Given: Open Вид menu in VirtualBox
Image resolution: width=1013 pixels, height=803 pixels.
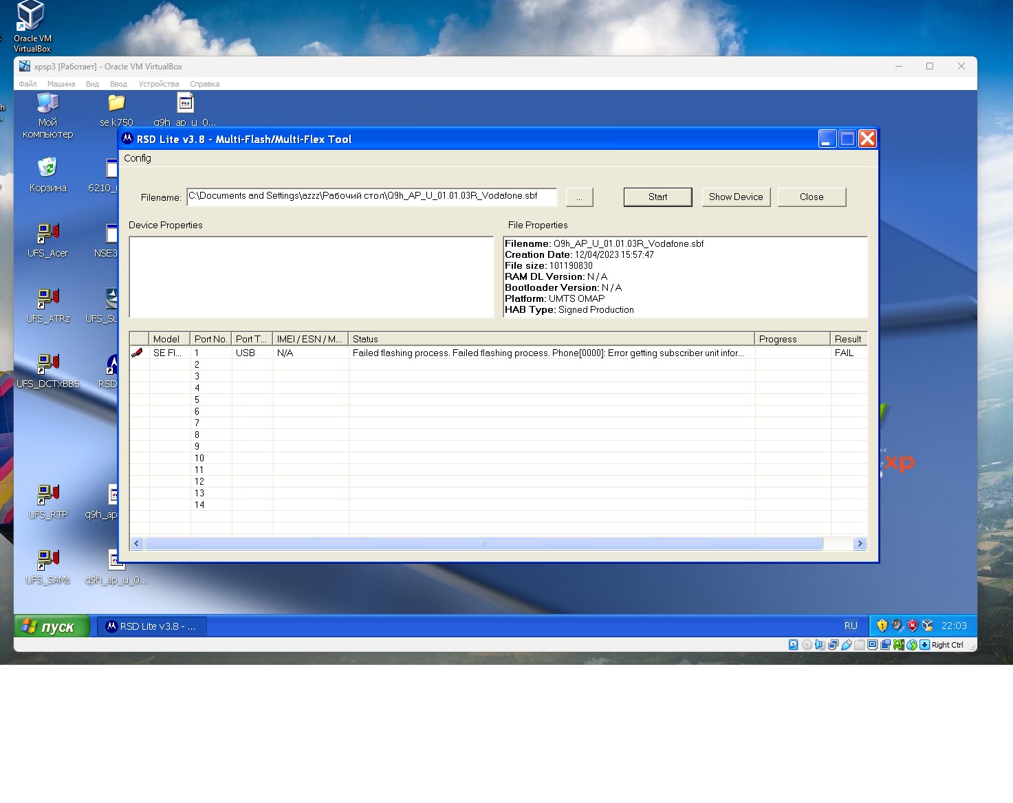Looking at the screenshot, I should 92,84.
